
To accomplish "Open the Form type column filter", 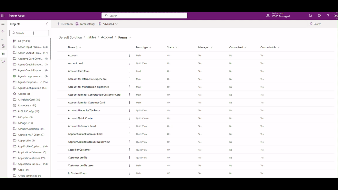I will coord(150,47).
